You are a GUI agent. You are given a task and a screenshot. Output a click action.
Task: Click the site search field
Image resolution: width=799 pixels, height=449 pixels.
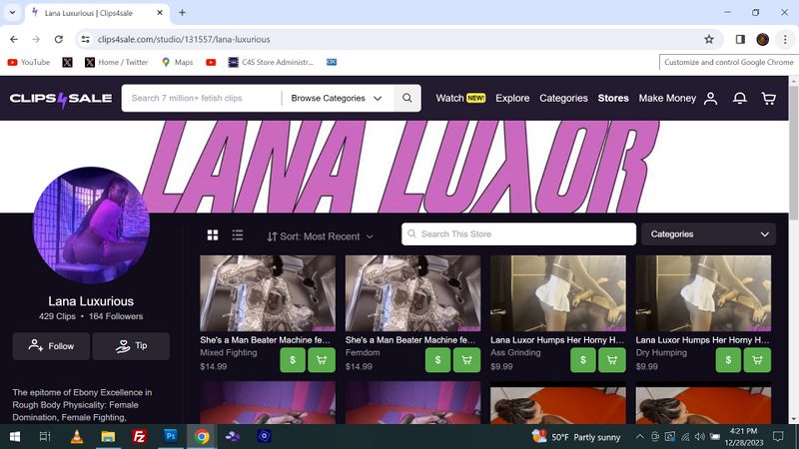click(x=204, y=98)
